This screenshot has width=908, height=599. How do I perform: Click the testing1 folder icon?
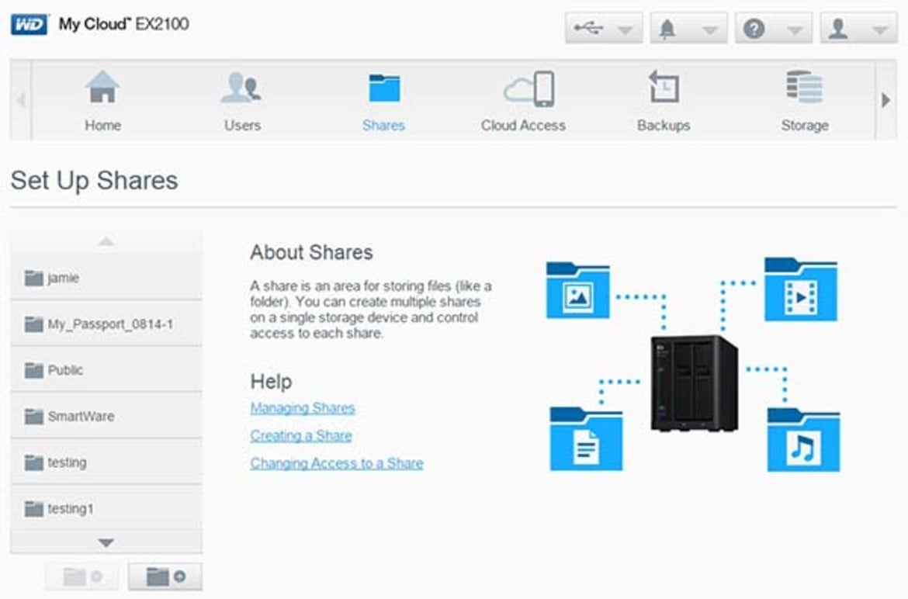pos(33,509)
